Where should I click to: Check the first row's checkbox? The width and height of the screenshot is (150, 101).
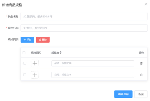point(24,63)
